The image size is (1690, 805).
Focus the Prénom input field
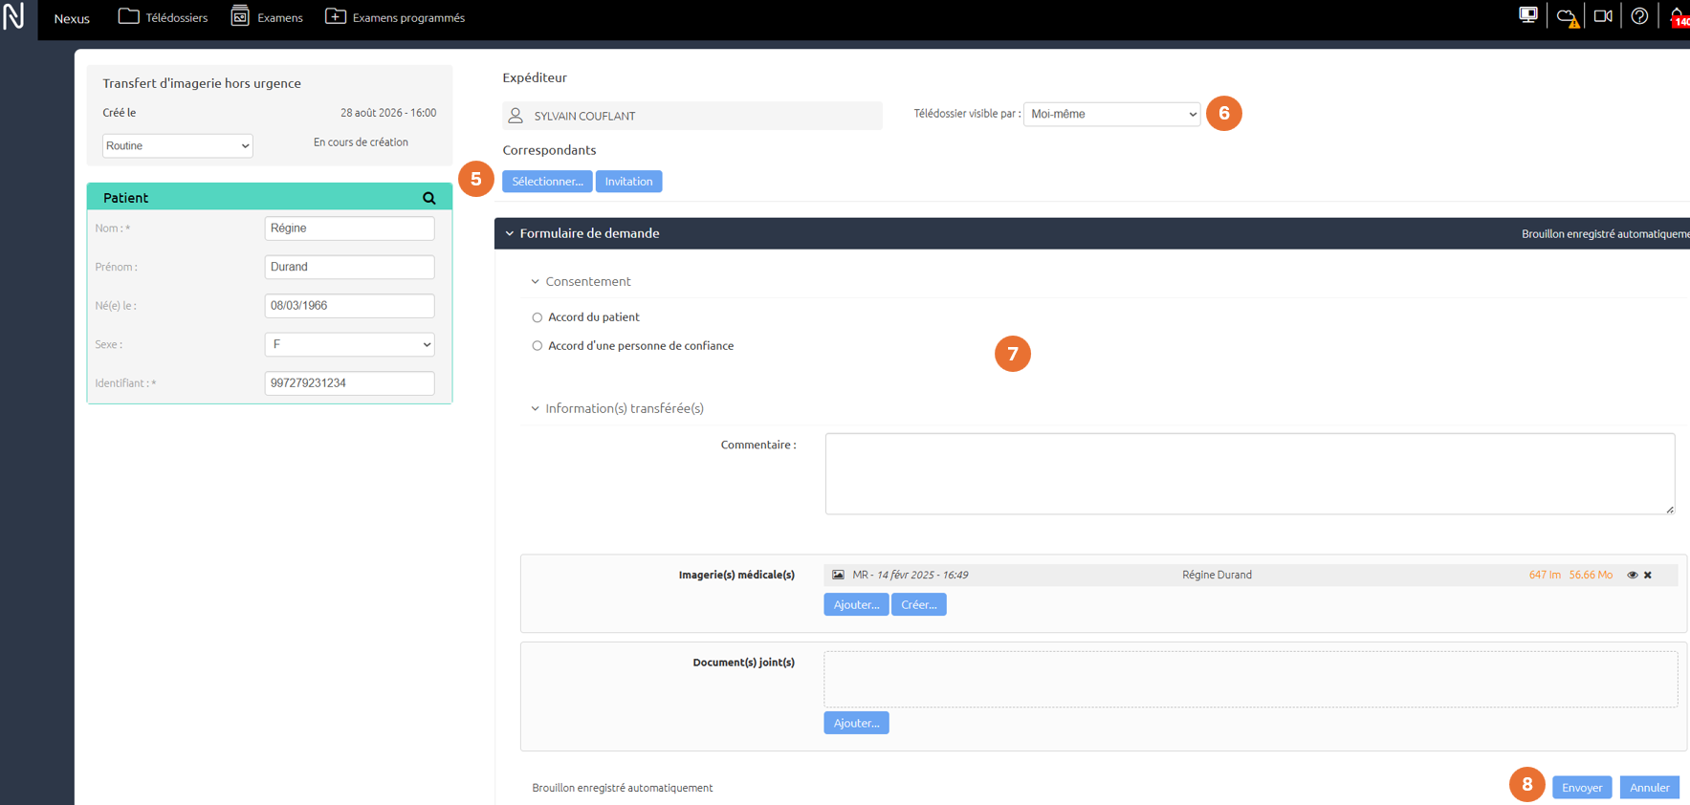tap(349, 267)
